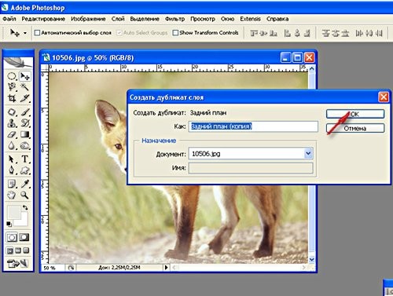Open the Окно menu
The image size is (393, 296).
227,19
